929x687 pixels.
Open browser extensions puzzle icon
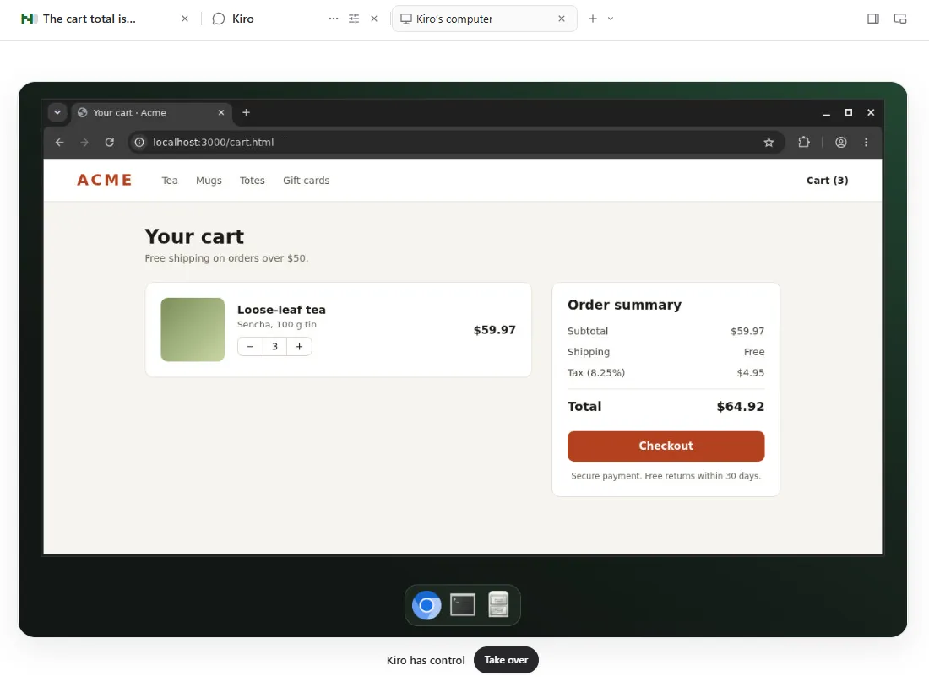(804, 142)
